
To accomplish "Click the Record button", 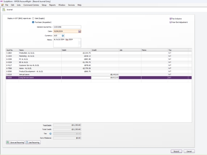I will [x=176, y=152].
